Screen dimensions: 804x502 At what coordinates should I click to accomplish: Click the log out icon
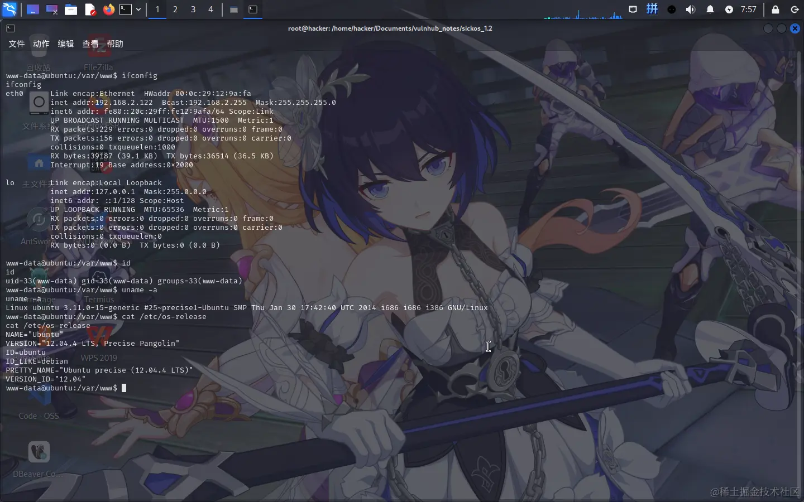click(795, 9)
